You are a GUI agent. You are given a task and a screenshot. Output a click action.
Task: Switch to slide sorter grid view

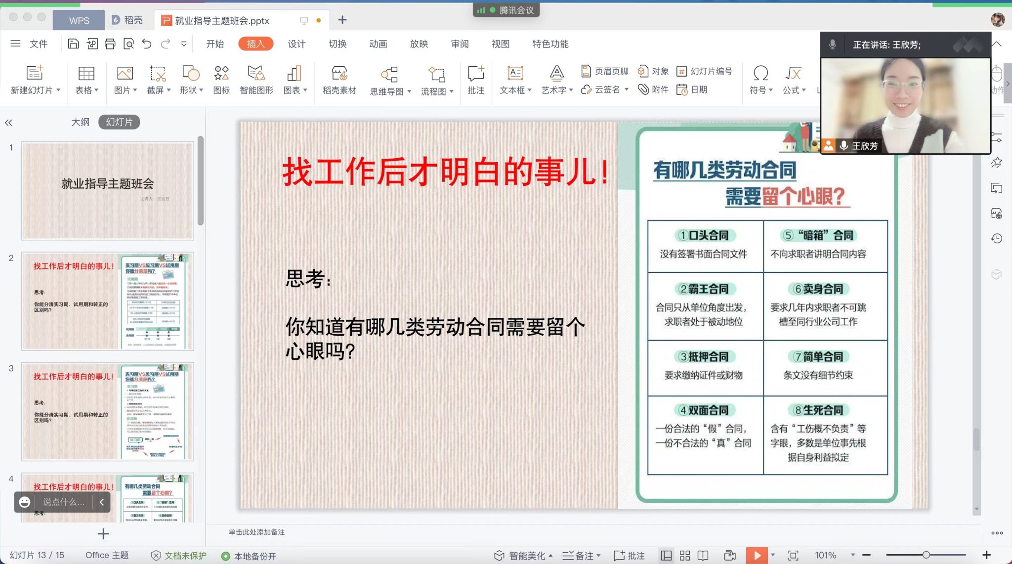(685, 556)
